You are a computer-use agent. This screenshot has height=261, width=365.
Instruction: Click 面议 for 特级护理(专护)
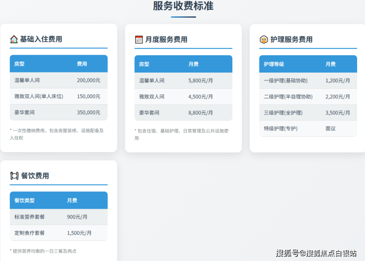point(330,128)
